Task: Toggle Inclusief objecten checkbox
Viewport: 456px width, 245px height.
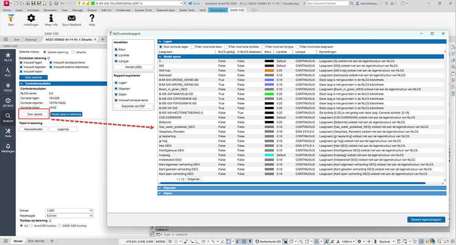Action: 21,67
